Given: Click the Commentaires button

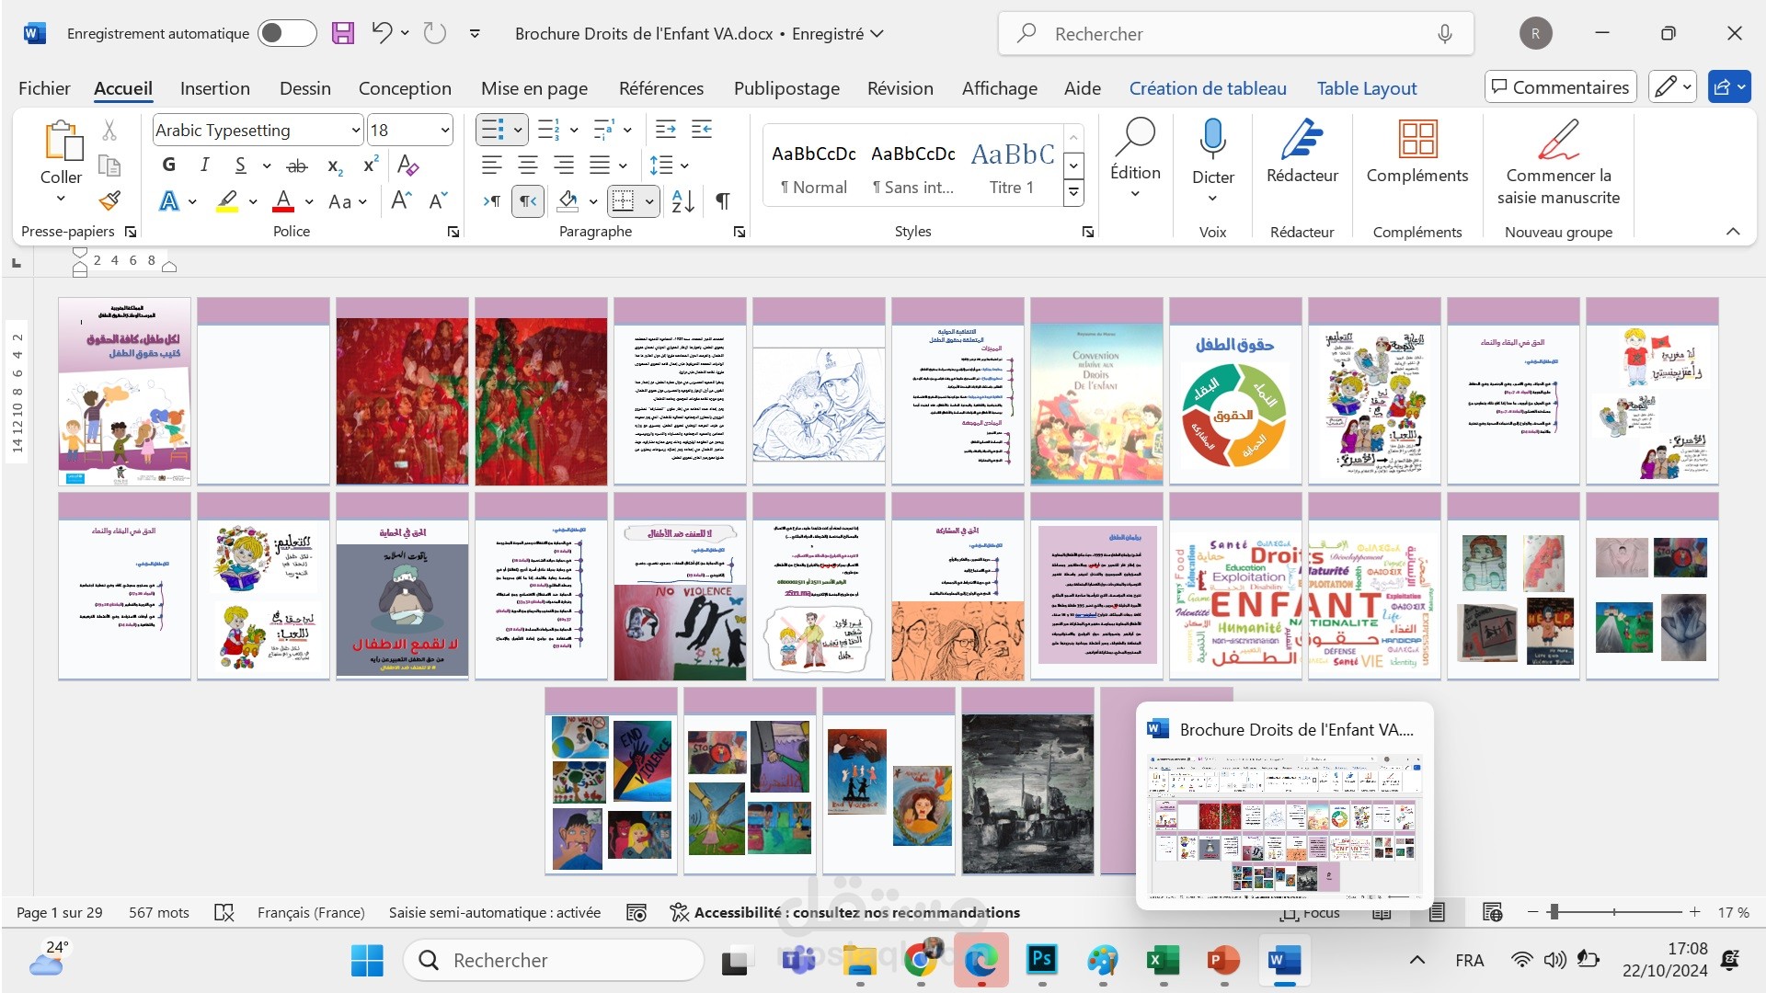Looking at the screenshot, I should tap(1560, 87).
